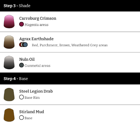Click the Agrax Earthshade paint pot icon
The image size is (140, 125).
pos(9,42)
